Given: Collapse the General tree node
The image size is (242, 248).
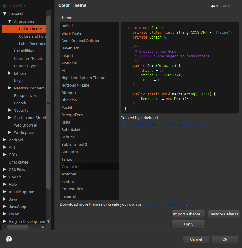Looking at the screenshot, I should click(x=5, y=14).
